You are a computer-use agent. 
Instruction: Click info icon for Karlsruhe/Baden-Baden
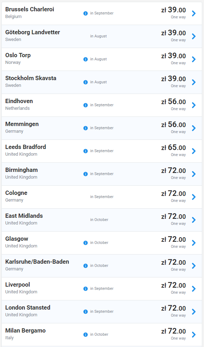tap(86, 265)
